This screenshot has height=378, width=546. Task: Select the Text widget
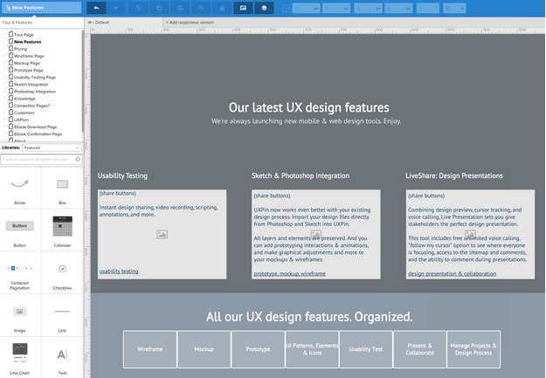62,358
